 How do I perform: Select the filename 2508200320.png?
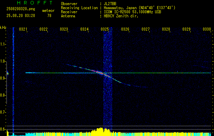pyautogui.click(x=21, y=9)
